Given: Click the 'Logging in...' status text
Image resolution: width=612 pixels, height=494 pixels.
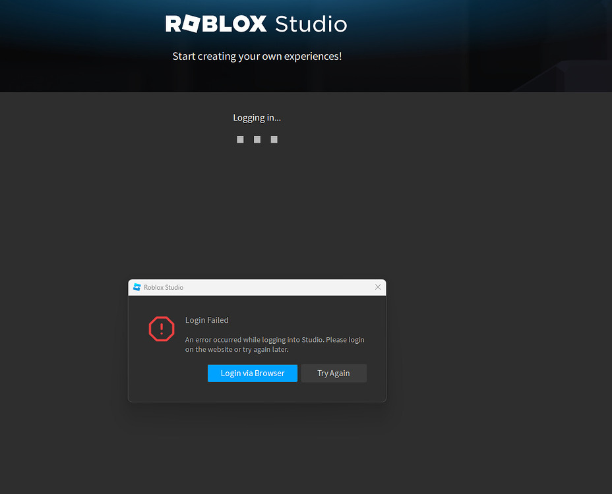Looking at the screenshot, I should (x=257, y=118).
